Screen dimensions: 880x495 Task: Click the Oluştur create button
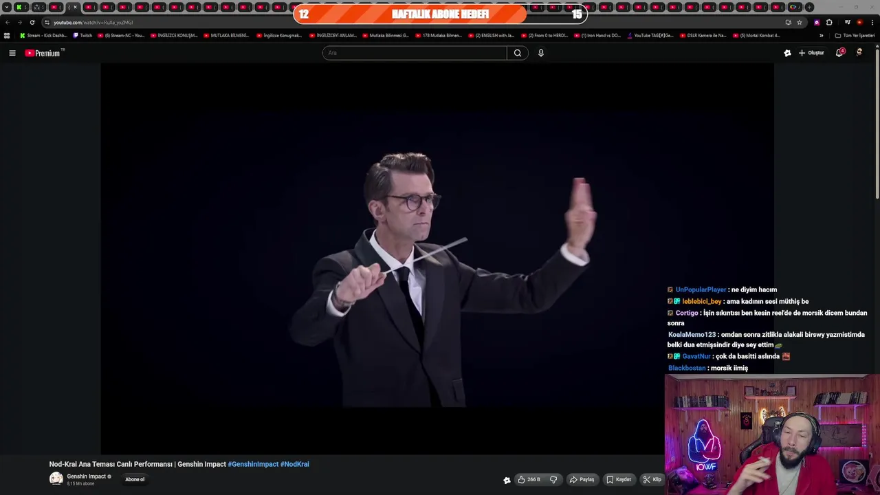[811, 53]
